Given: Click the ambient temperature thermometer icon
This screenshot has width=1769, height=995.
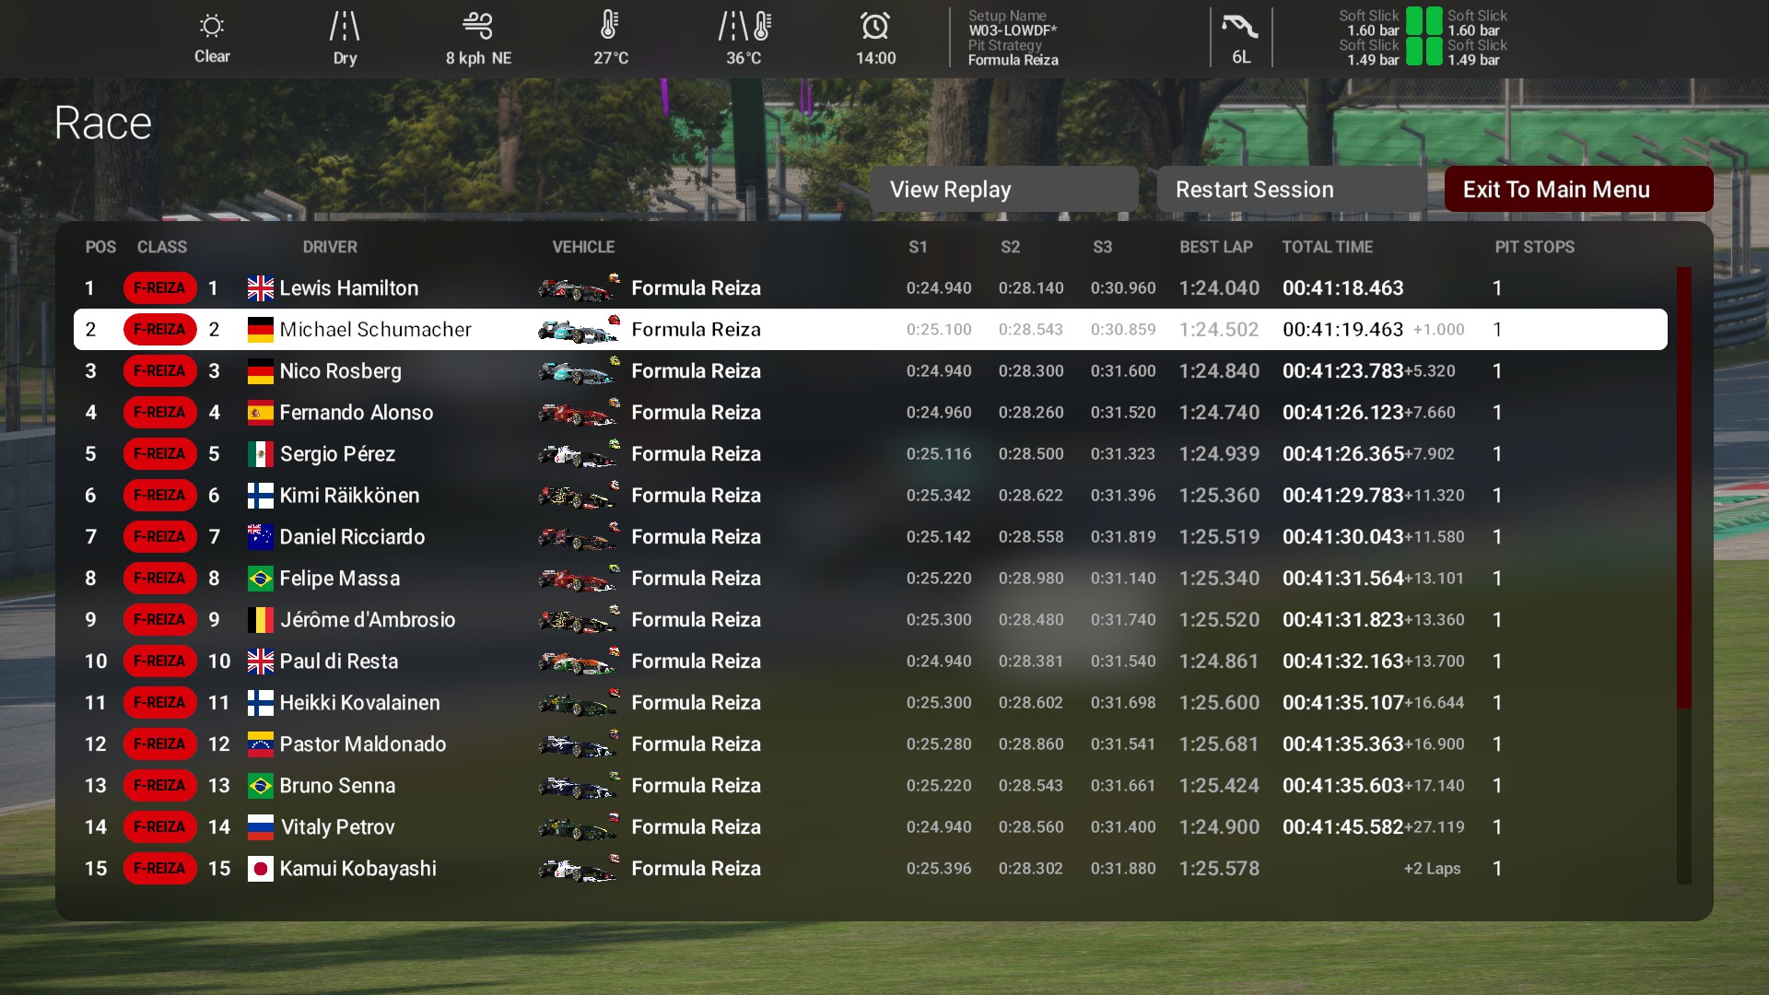Looking at the screenshot, I should [x=609, y=25].
